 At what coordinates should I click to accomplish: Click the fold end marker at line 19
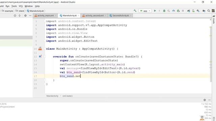(45, 84)
